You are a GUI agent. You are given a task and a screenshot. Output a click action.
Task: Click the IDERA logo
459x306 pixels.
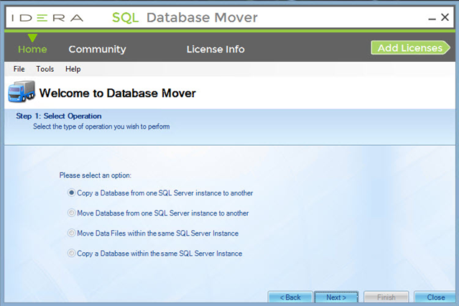click(47, 18)
